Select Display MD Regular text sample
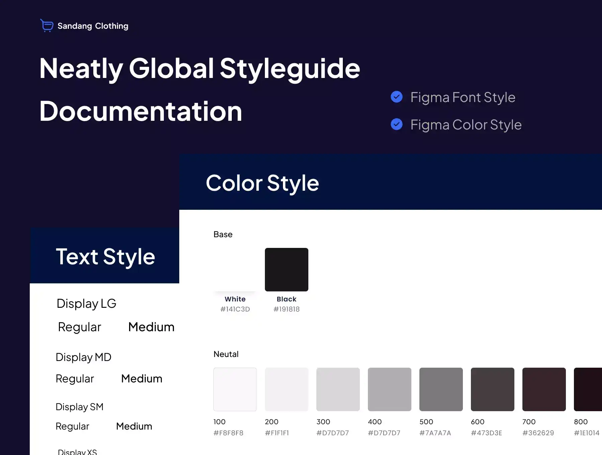This screenshot has height=455, width=602. point(75,378)
